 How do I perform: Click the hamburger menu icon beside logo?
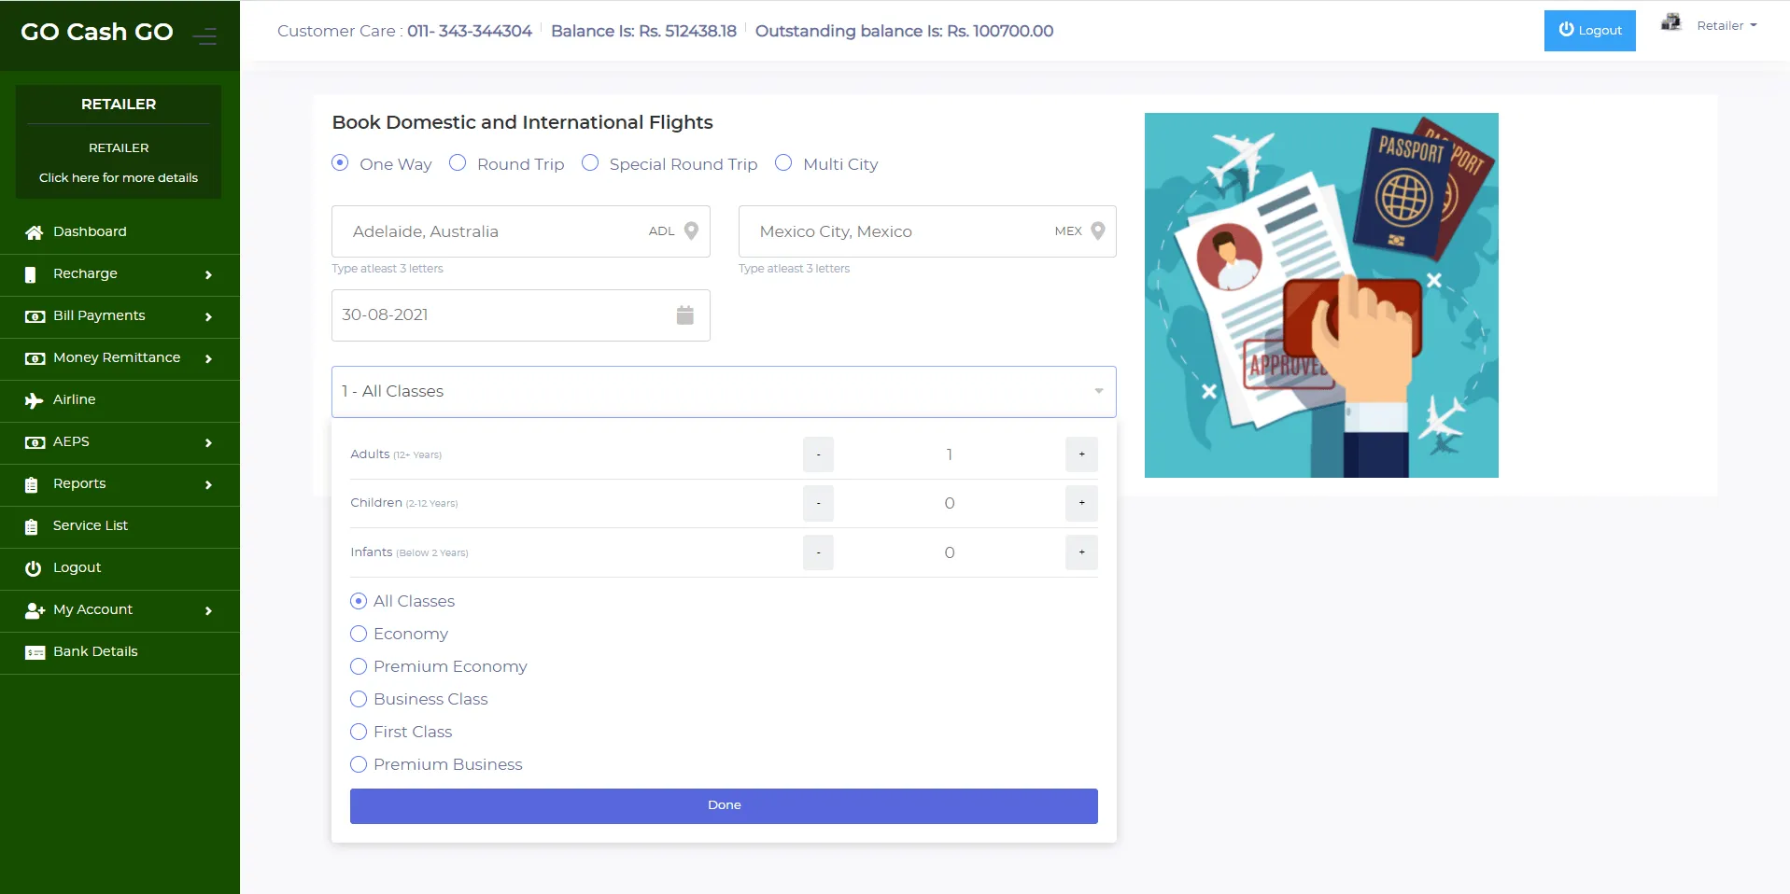pos(204,36)
